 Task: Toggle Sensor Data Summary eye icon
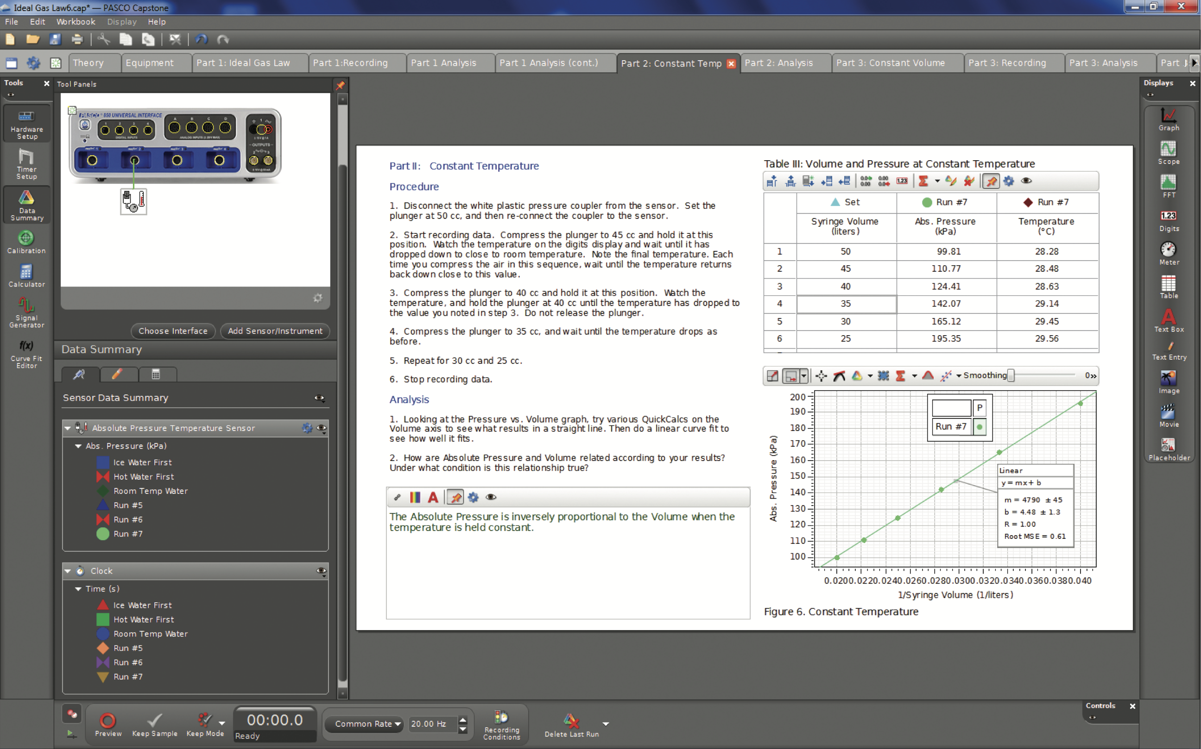click(319, 398)
